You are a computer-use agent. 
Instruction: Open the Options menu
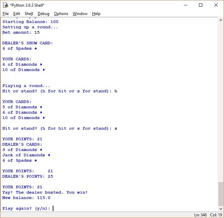61,14
